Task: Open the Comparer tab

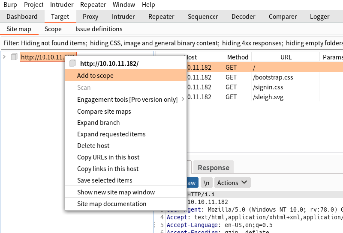Action: (283, 17)
